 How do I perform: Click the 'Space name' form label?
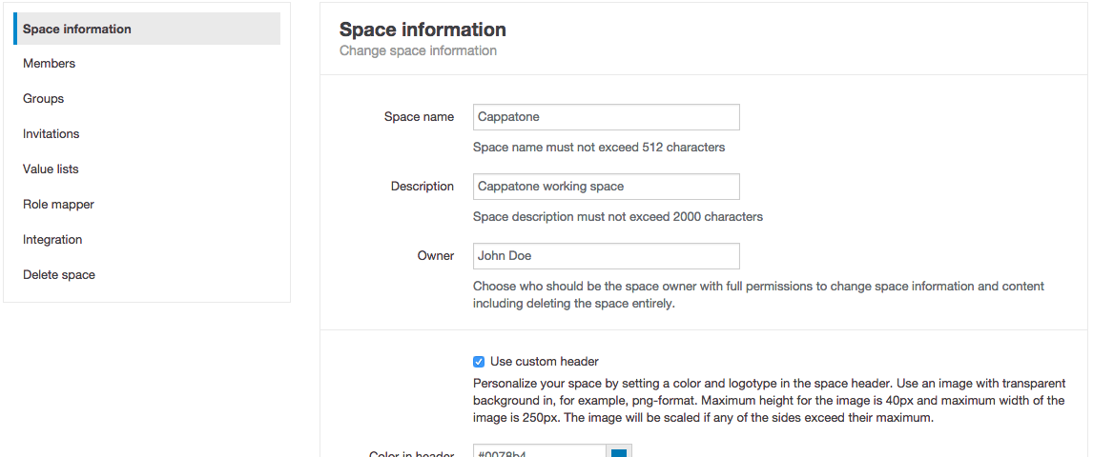click(419, 117)
